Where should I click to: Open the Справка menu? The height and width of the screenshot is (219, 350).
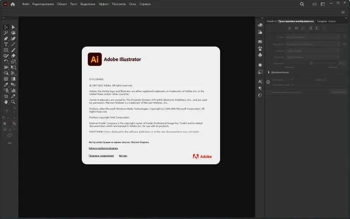click(x=145, y=4)
